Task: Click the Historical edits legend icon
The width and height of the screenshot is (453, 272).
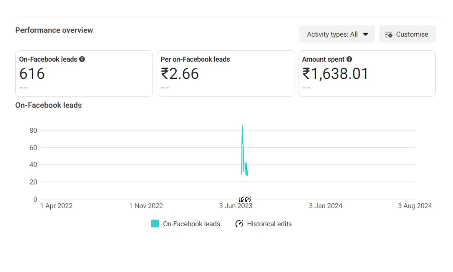Action: 239,223
